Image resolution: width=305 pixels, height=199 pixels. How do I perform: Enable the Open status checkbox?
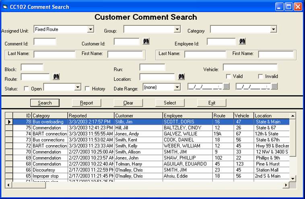(x=27, y=89)
